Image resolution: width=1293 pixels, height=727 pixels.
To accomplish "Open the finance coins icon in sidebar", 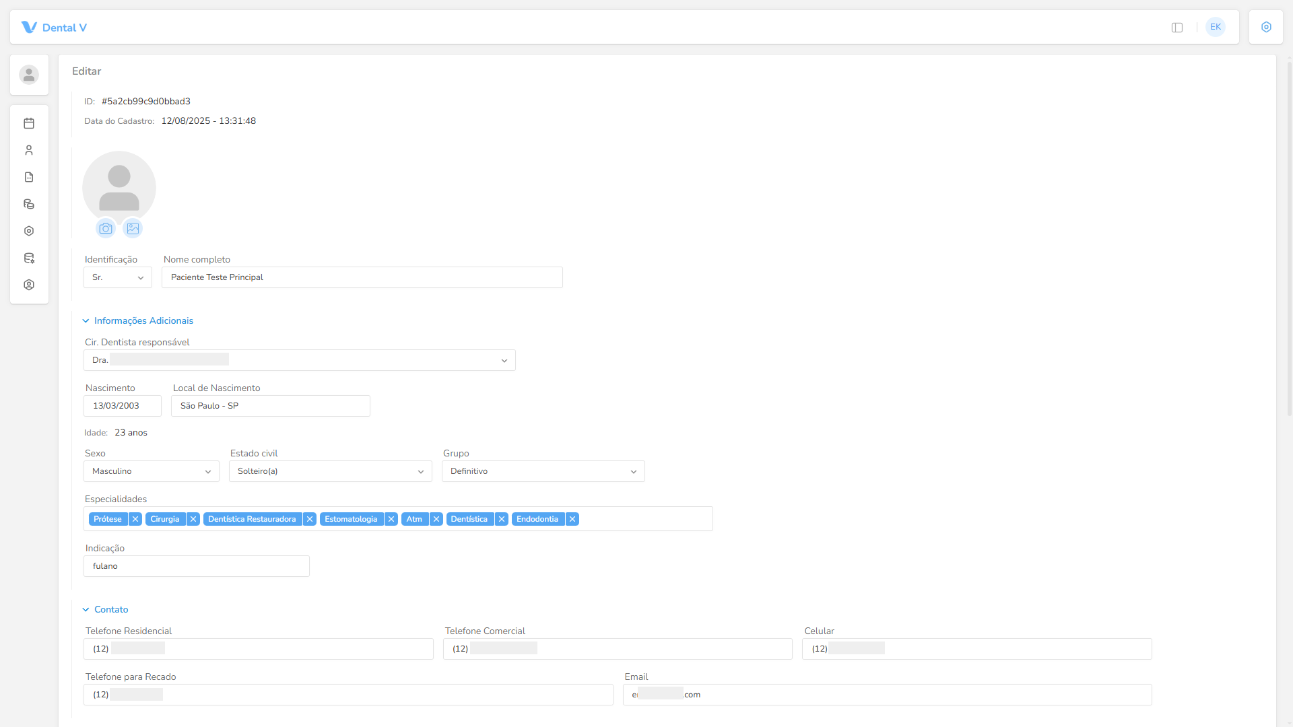I will 29,204.
